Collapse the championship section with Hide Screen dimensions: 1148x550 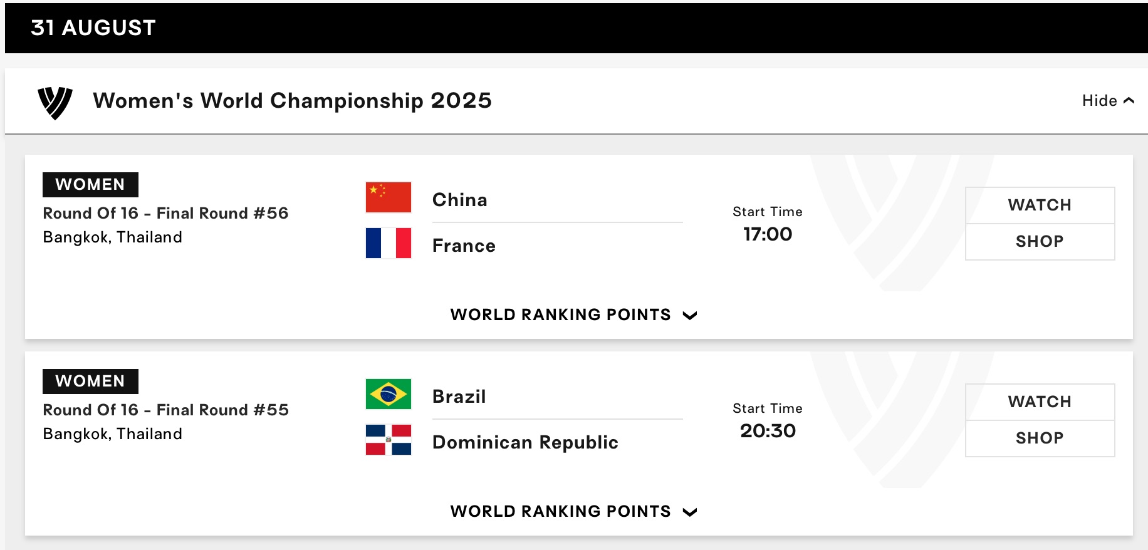(1107, 101)
